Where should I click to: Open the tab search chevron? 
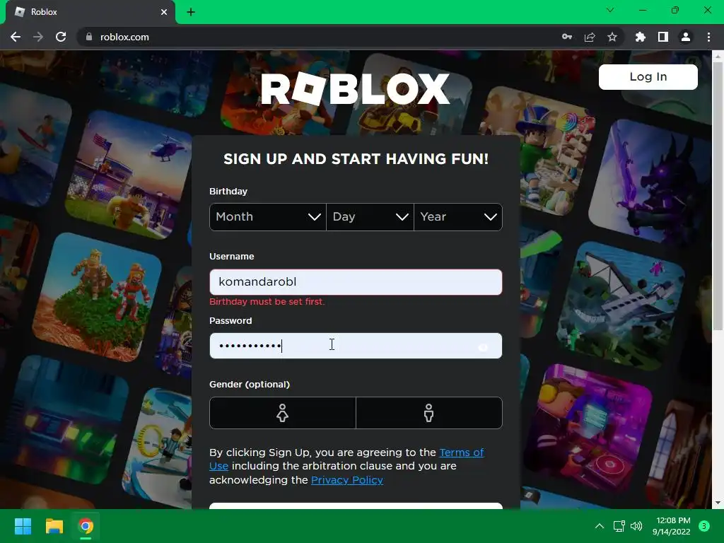click(610, 10)
